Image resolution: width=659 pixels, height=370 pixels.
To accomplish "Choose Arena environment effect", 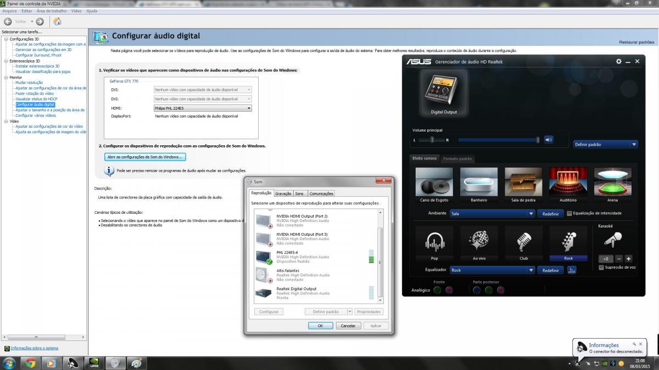I will point(612,182).
